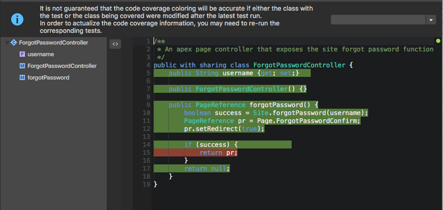
Task: Click the blue info icon in the banner
Action: click(x=17, y=20)
